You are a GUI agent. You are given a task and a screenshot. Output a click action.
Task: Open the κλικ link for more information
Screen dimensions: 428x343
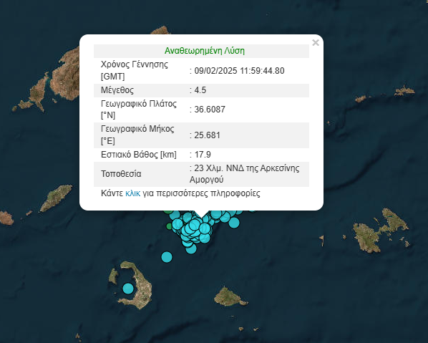(132, 193)
